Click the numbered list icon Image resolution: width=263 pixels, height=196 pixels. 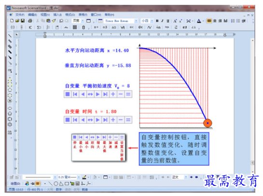pos(233,21)
